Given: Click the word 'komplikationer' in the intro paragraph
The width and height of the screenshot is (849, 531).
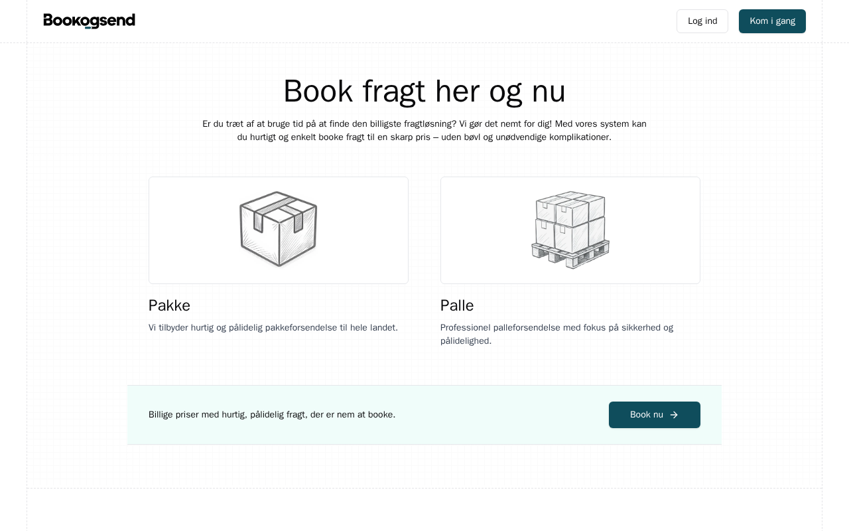Looking at the screenshot, I should pyautogui.click(x=579, y=137).
